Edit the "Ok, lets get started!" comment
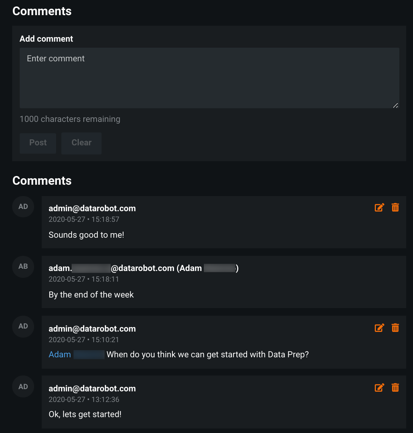The height and width of the screenshot is (433, 413). [x=379, y=388]
